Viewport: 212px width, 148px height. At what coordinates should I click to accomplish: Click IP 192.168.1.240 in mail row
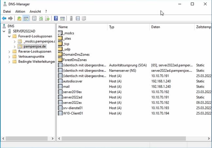(x=161, y=86)
